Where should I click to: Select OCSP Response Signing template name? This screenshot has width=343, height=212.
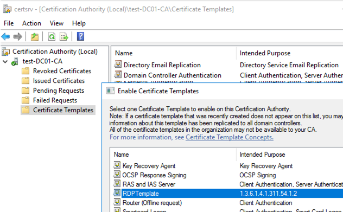[x=154, y=175]
